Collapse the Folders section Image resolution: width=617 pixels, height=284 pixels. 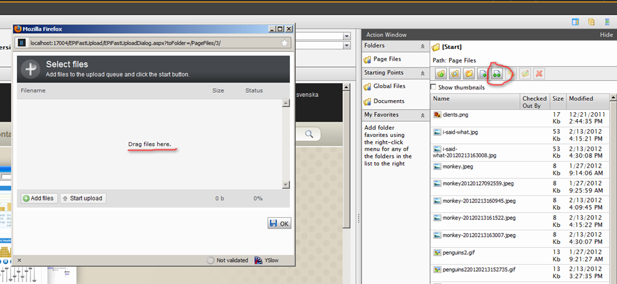coord(421,46)
